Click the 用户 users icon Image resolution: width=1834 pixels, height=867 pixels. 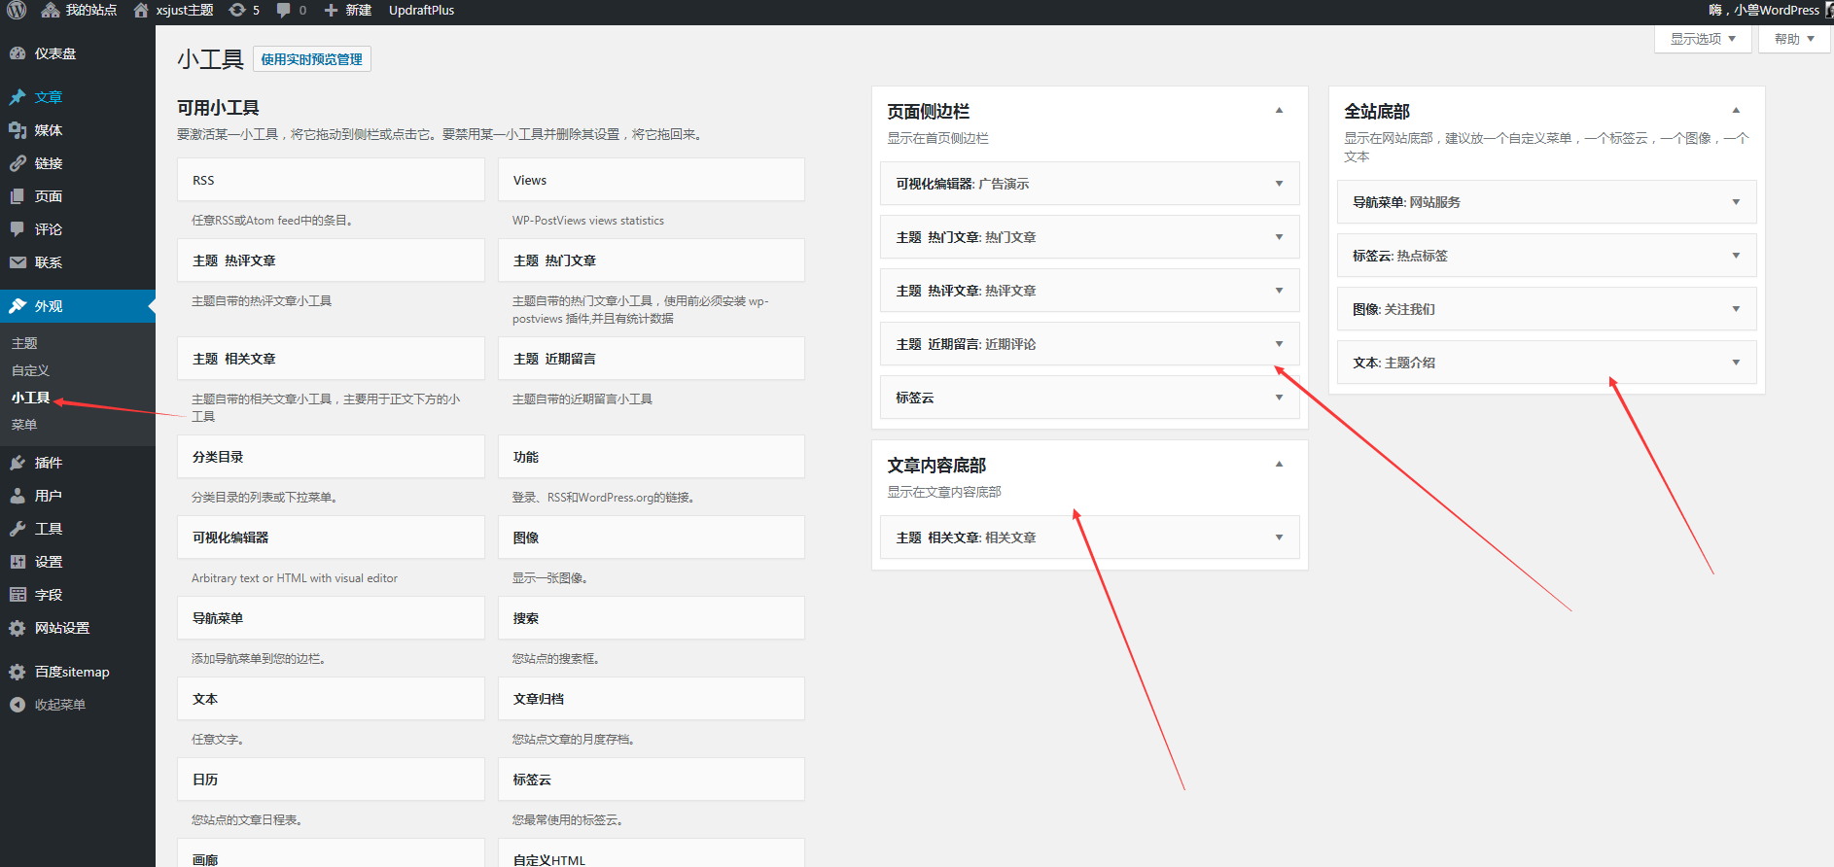click(x=18, y=496)
